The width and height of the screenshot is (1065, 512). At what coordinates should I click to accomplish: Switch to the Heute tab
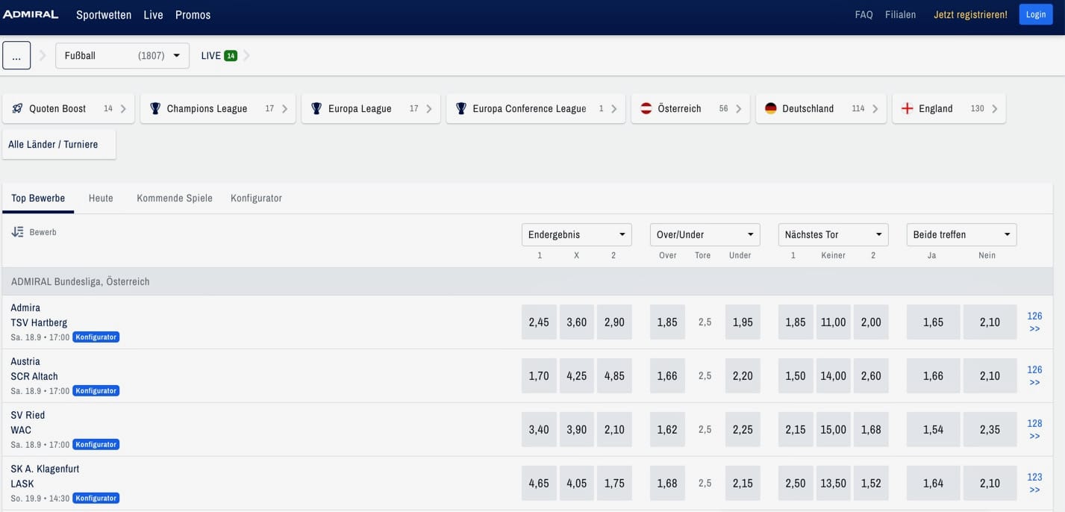tap(101, 198)
